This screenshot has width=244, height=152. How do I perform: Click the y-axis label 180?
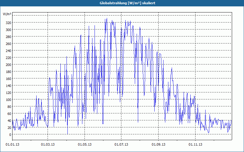(x=9, y=72)
